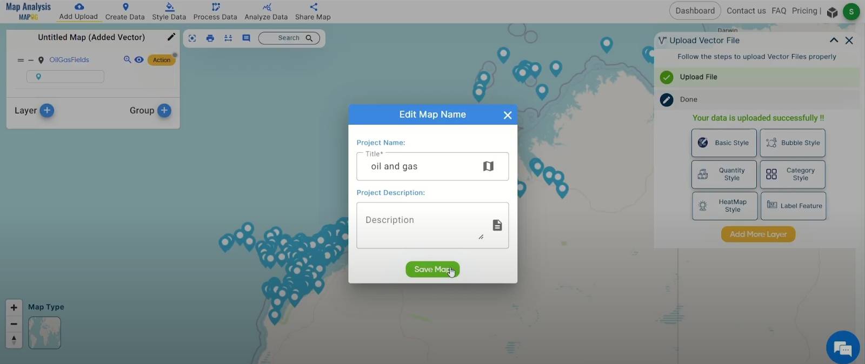Zoom in on the map

14,308
